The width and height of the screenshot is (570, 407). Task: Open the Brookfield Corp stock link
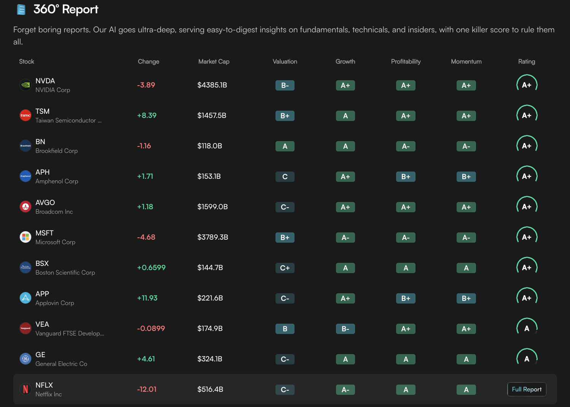pyautogui.click(x=56, y=146)
